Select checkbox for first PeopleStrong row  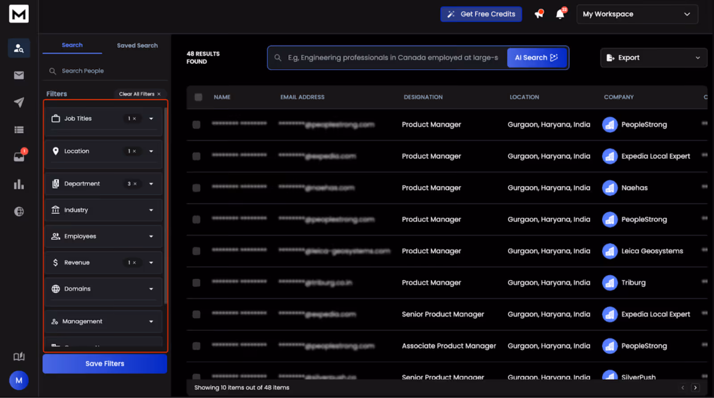(x=196, y=125)
